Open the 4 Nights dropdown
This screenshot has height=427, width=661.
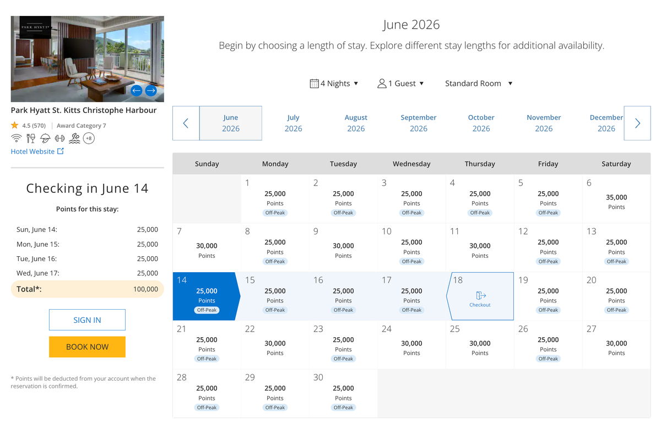334,83
